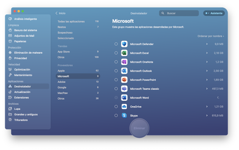Select Microsoft Defender for removal
239x150 pixels.
[116, 44]
